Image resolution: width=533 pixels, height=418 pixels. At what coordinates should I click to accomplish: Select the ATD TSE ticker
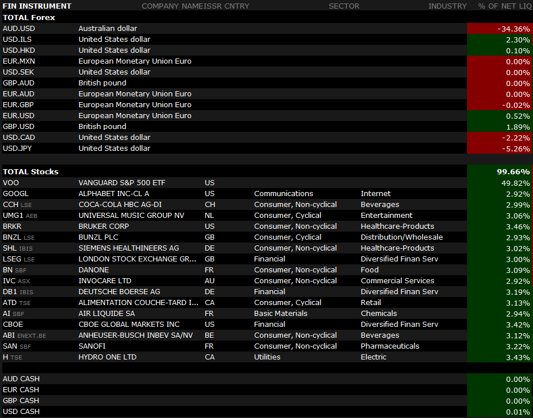pyautogui.click(x=17, y=302)
